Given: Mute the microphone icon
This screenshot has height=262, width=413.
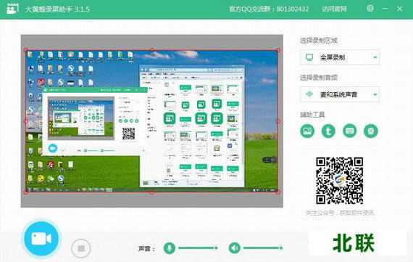Looking at the screenshot, I should (170, 248).
